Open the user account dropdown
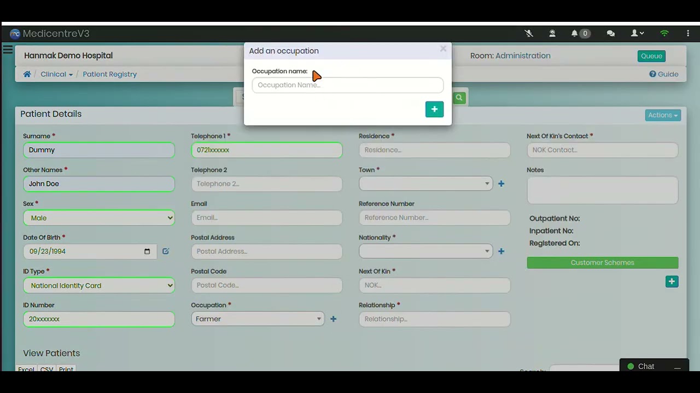Viewport: 700px width, 393px height. click(637, 33)
